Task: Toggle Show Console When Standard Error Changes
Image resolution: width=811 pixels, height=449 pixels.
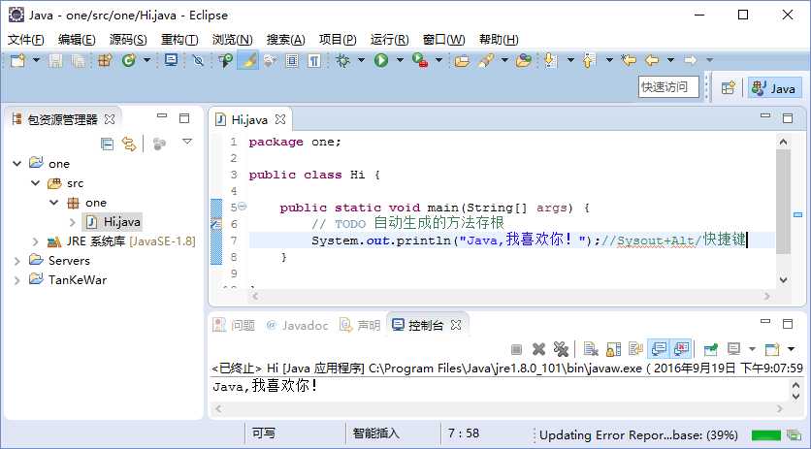Action: pyautogui.click(x=682, y=349)
